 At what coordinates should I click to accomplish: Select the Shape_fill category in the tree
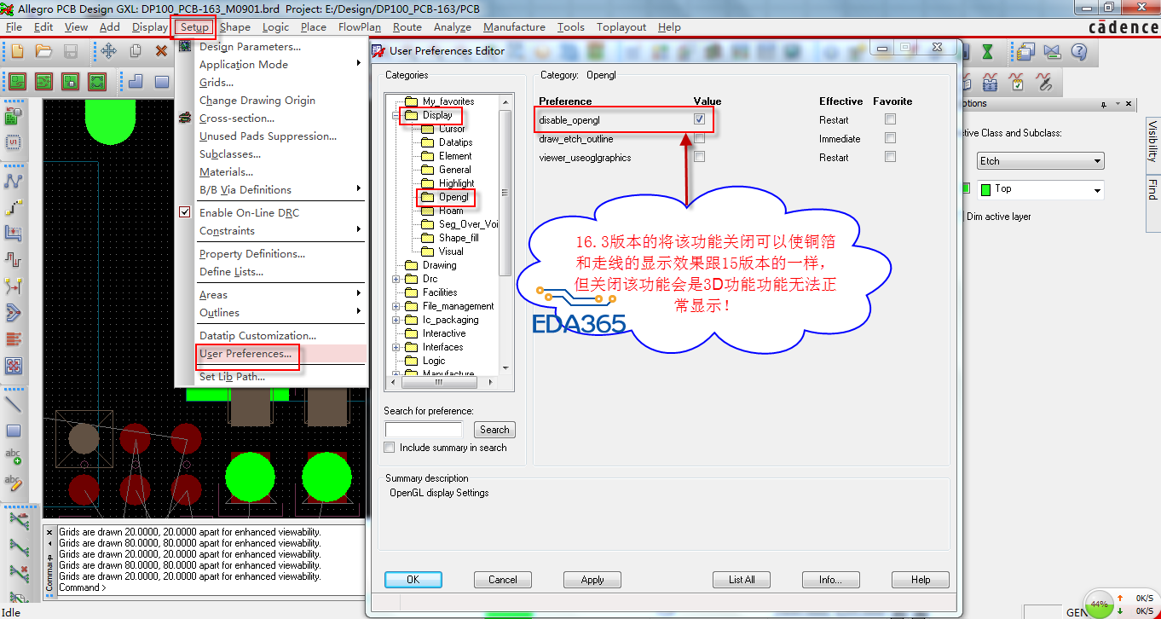pos(459,238)
